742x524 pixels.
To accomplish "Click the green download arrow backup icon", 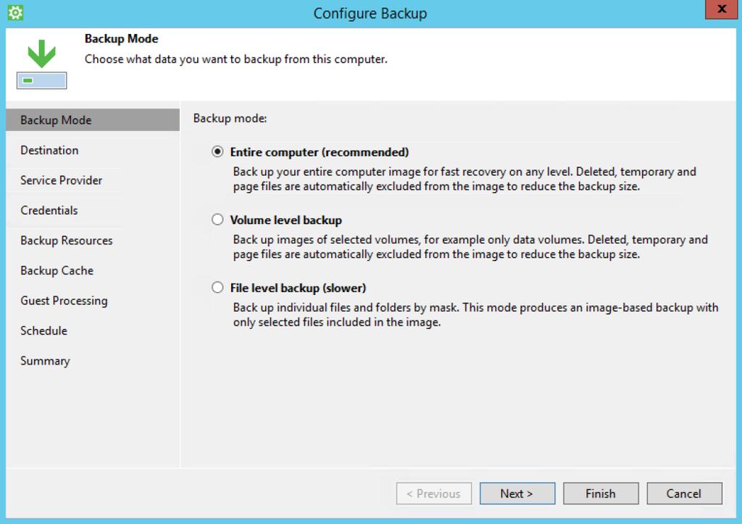I will click(41, 64).
